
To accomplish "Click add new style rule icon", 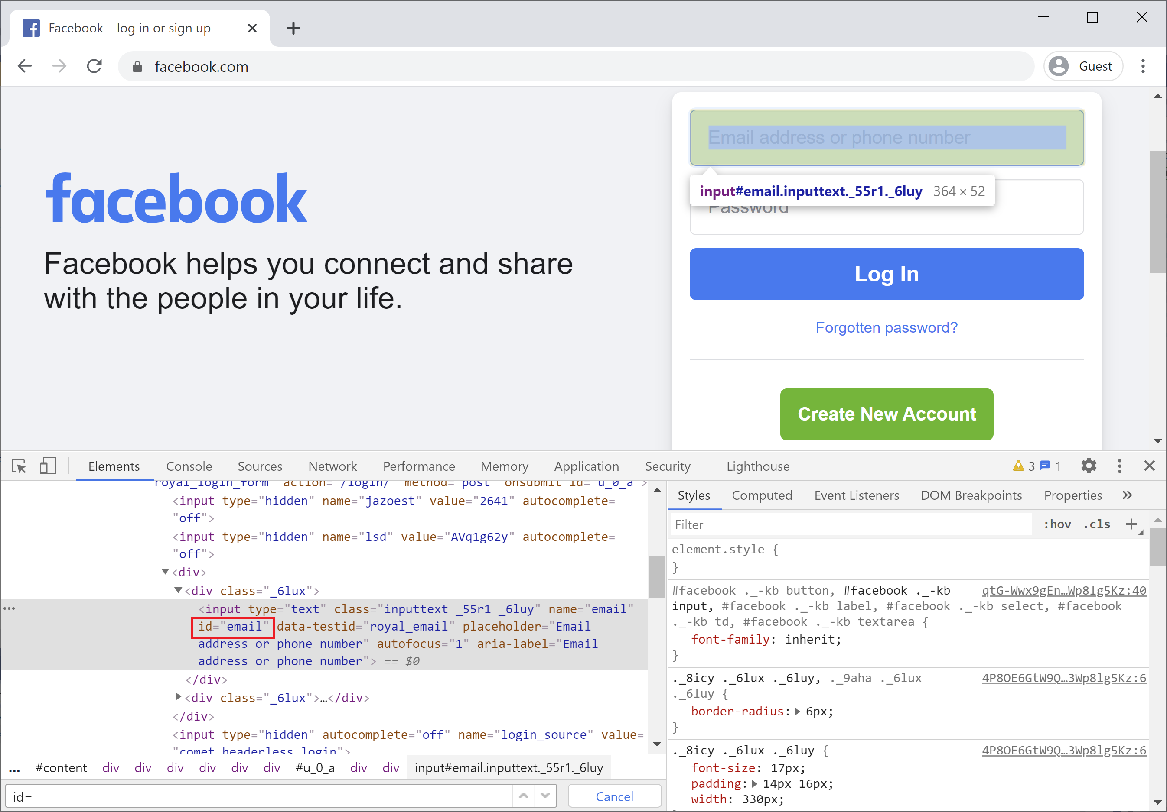I will pos(1131,524).
